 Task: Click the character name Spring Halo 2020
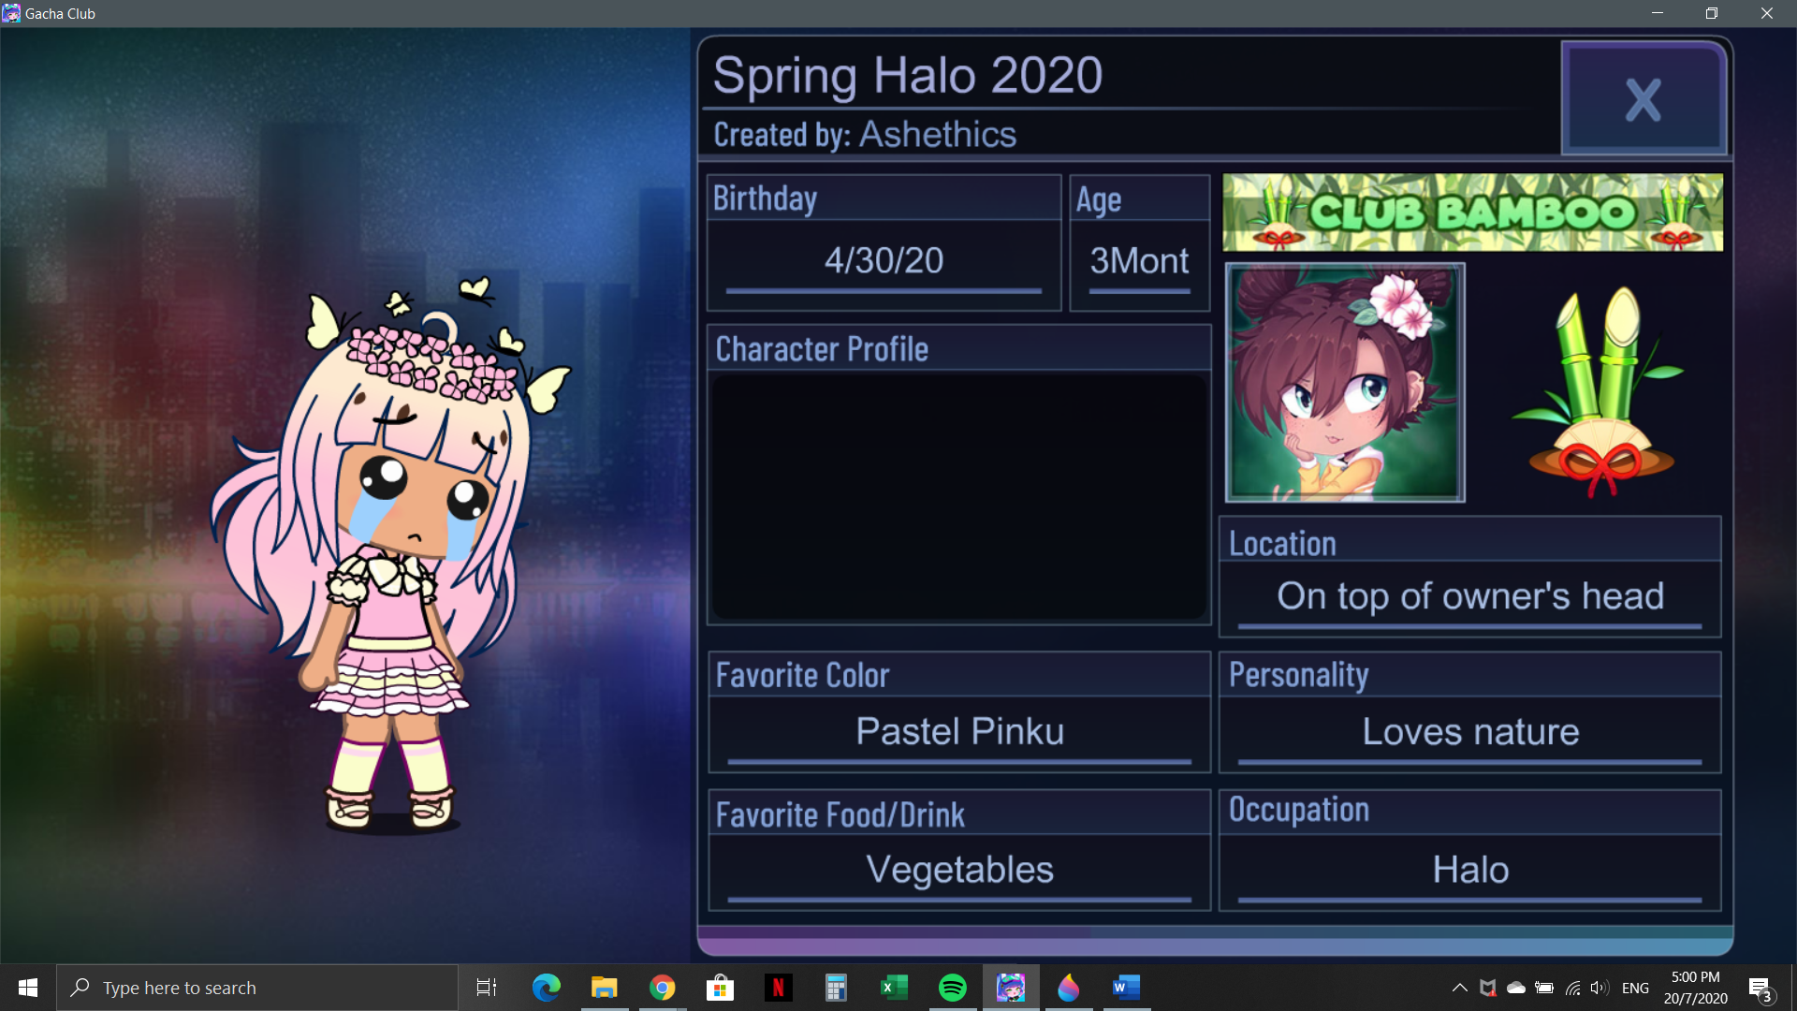point(908,75)
